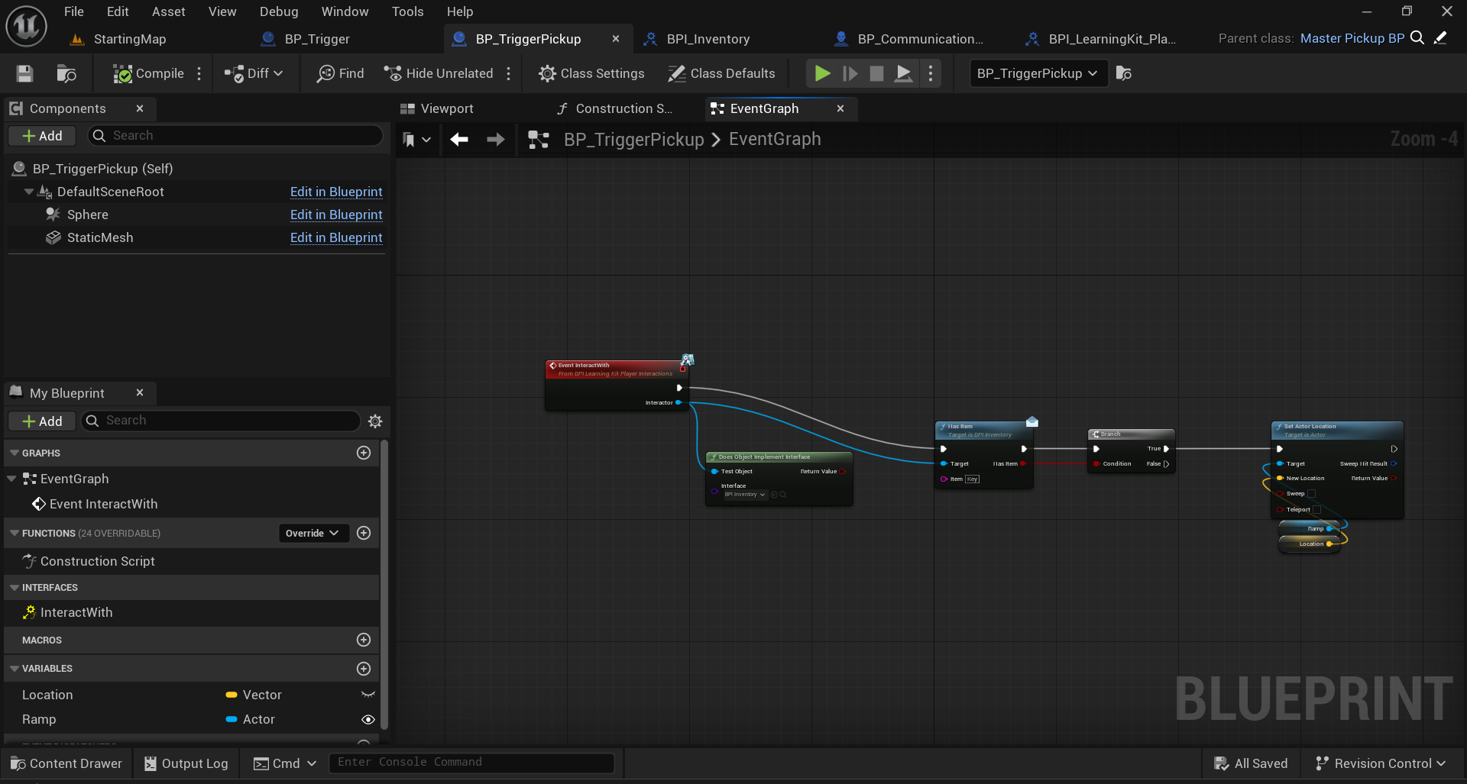Collapse the VARIABLES section

pos(15,668)
